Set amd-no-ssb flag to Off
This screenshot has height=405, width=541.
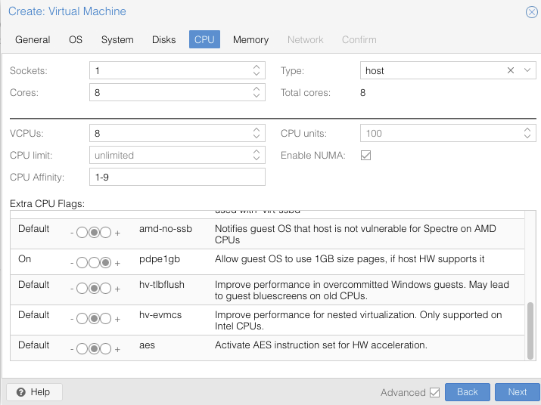tap(82, 233)
